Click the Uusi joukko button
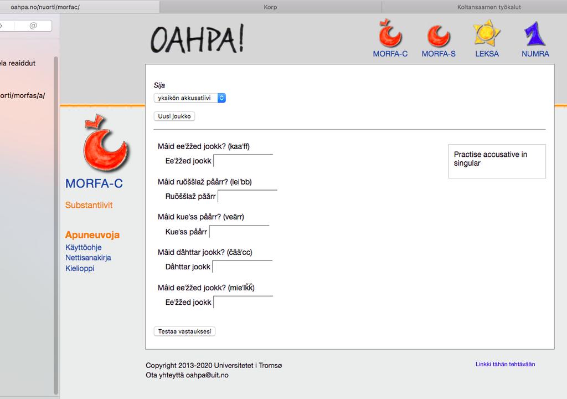 coord(174,116)
